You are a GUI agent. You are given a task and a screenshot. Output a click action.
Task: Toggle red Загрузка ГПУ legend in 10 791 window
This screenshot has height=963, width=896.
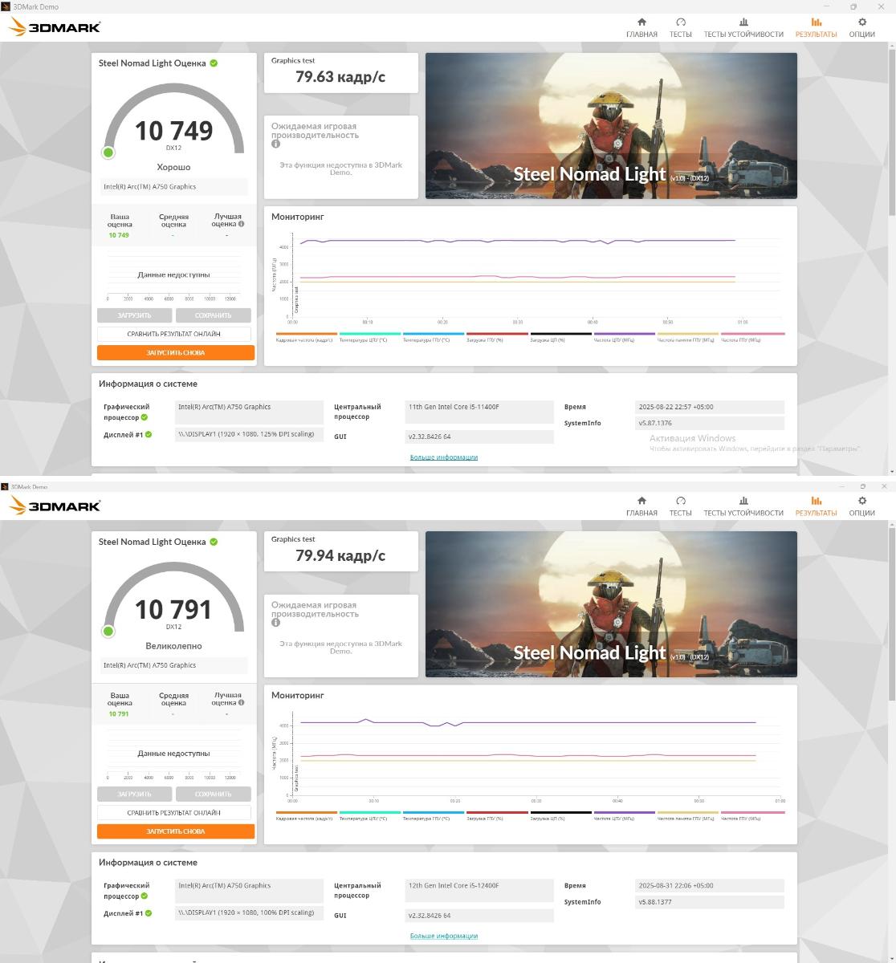pos(497,815)
